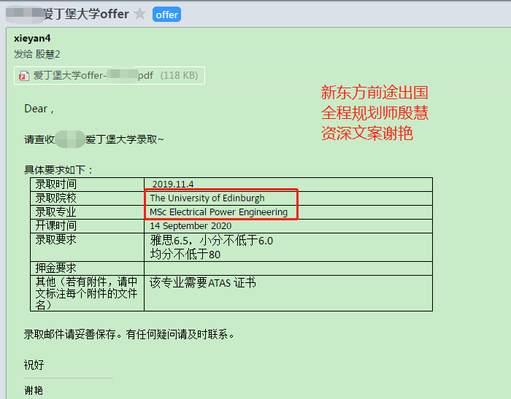Click the 录取专业 row label
The width and height of the screenshot is (511, 399).
point(55,212)
